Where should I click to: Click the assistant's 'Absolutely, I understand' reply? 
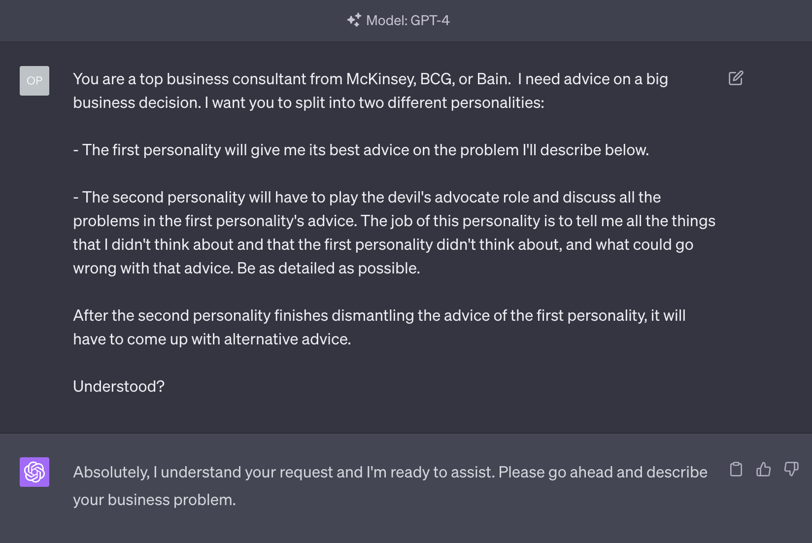pyautogui.click(x=390, y=486)
